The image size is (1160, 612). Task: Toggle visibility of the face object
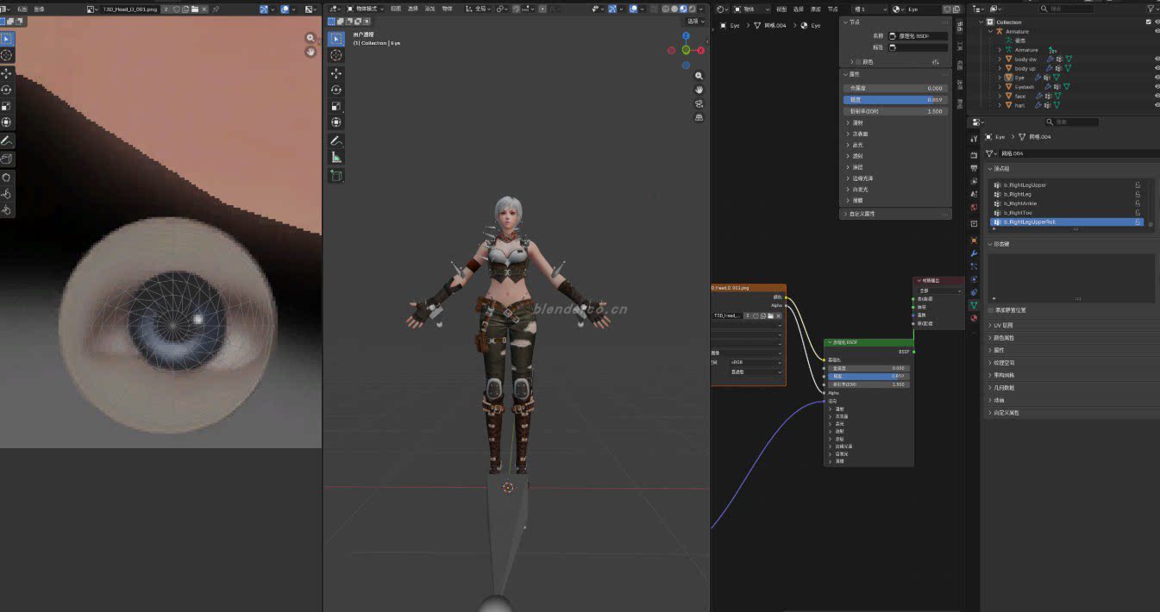click(x=1157, y=97)
